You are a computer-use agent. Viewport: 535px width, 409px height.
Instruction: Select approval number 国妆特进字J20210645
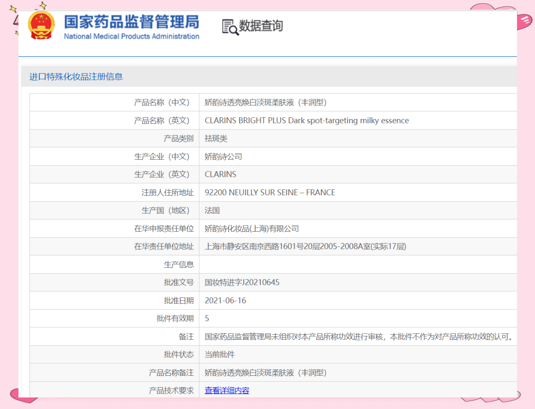(242, 283)
